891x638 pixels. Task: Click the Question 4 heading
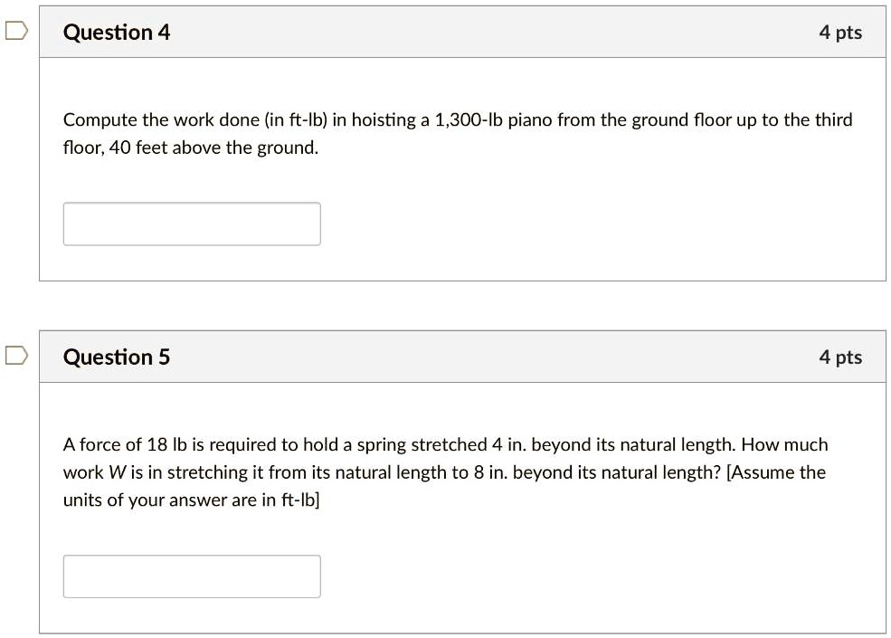click(x=117, y=33)
